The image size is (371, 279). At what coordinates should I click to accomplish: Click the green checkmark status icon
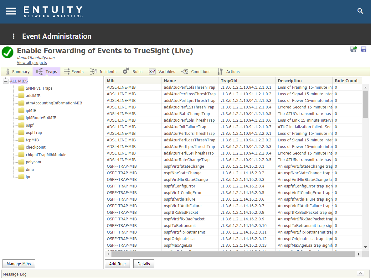click(8, 52)
